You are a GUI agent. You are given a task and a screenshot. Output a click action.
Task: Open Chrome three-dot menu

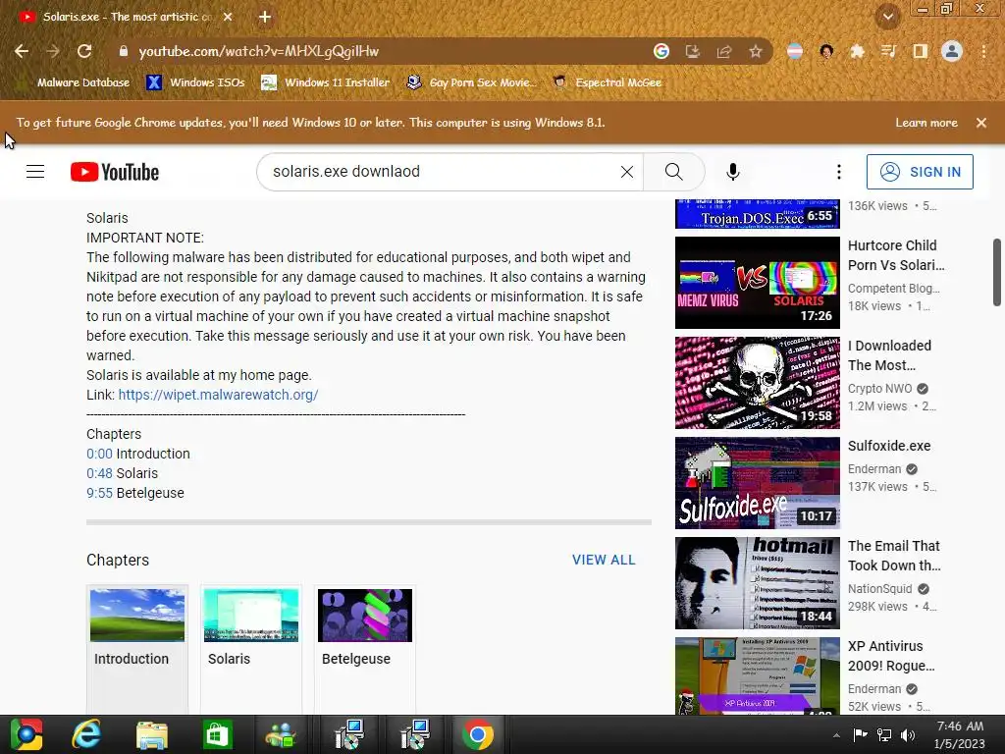coord(983,51)
